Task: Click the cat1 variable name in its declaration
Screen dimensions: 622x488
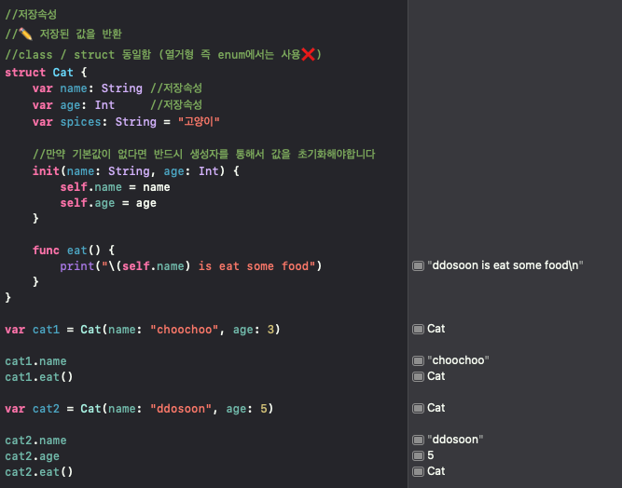Action: pos(46,330)
